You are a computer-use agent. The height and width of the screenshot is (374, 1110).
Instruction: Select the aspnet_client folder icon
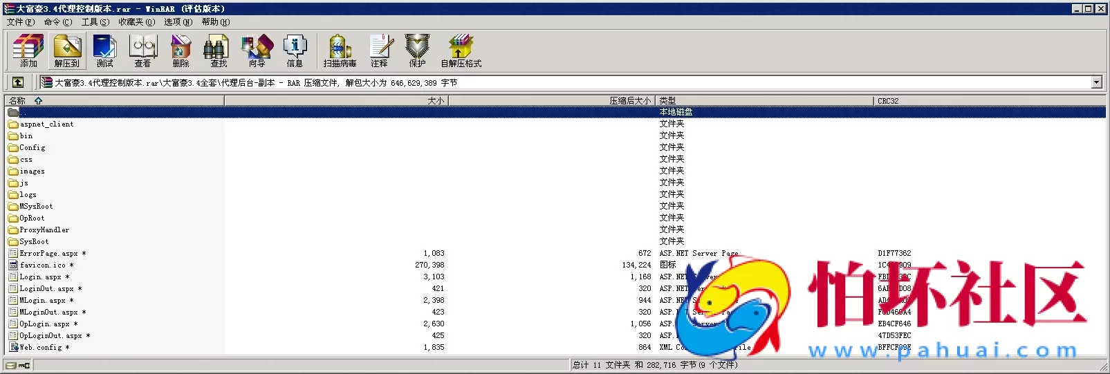(x=13, y=124)
